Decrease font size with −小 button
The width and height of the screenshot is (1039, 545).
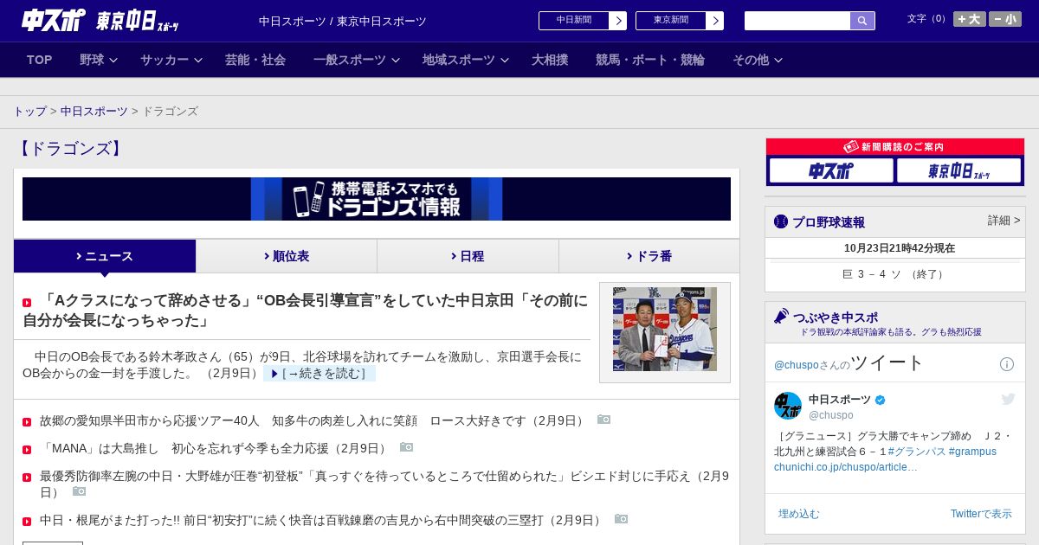pyautogui.click(x=1005, y=19)
